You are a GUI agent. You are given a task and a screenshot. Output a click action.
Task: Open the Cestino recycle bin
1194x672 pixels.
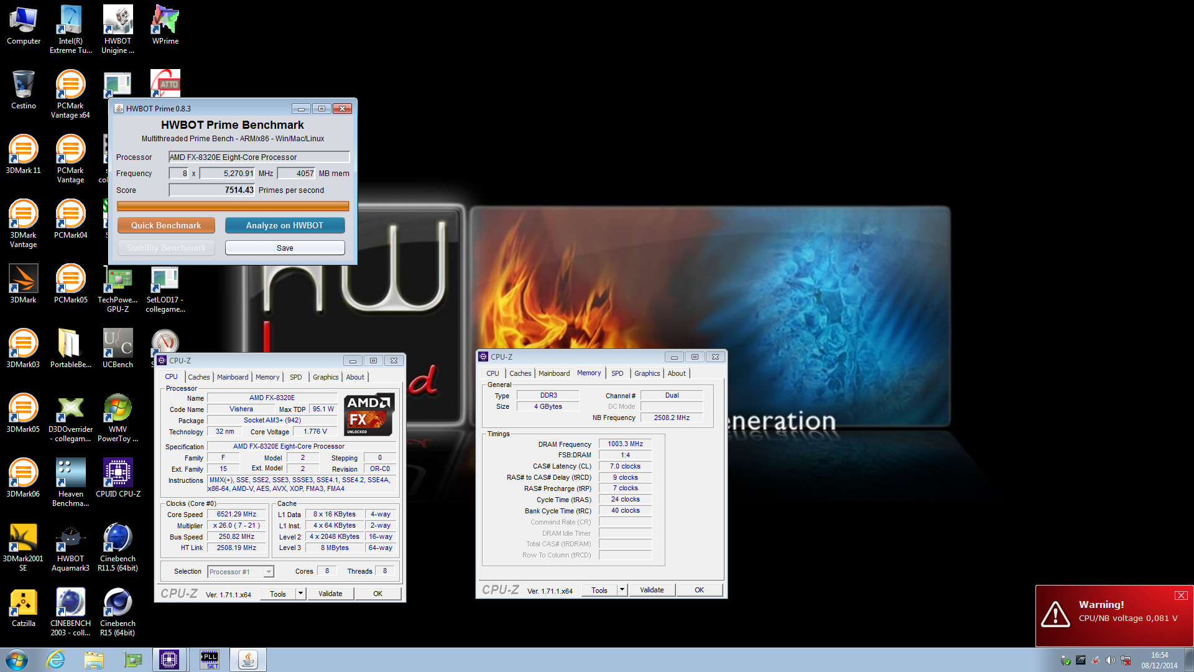[x=24, y=90]
